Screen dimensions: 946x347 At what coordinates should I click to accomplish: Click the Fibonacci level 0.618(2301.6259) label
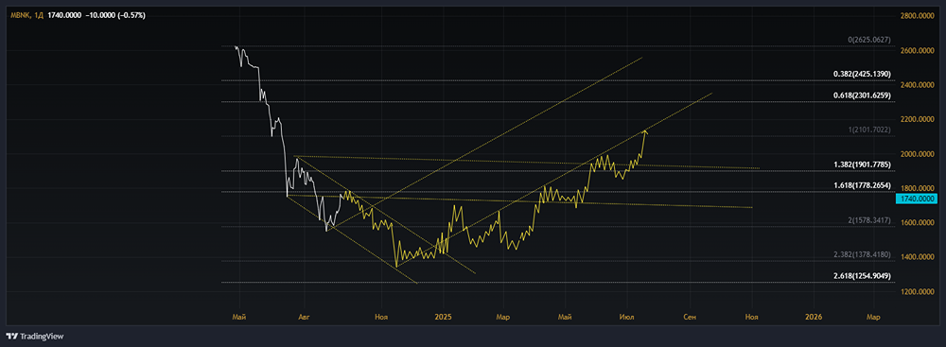point(862,95)
